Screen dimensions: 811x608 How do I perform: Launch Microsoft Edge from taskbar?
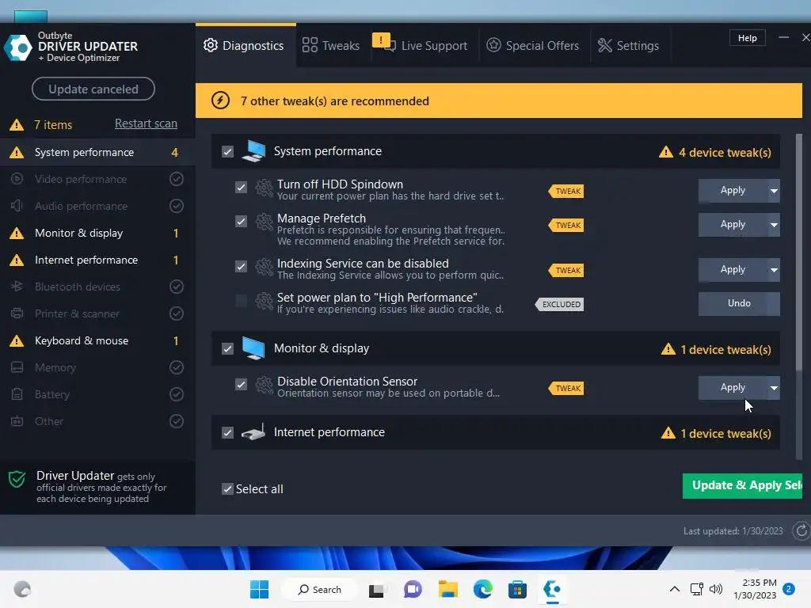[x=482, y=589]
